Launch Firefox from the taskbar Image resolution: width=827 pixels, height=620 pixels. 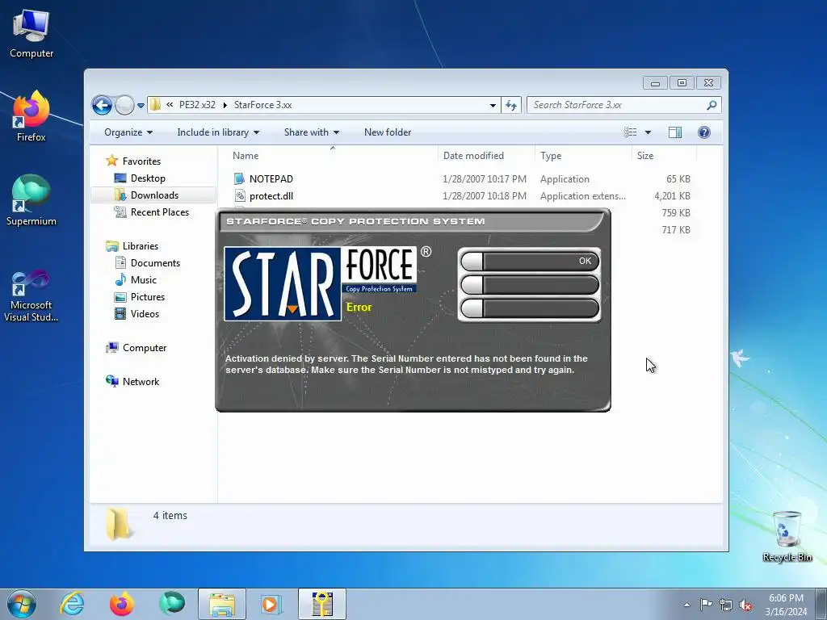pos(121,604)
